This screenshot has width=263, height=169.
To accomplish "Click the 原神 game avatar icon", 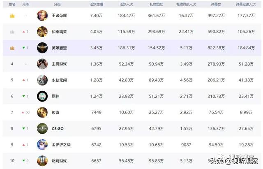I will [x=42, y=96].
